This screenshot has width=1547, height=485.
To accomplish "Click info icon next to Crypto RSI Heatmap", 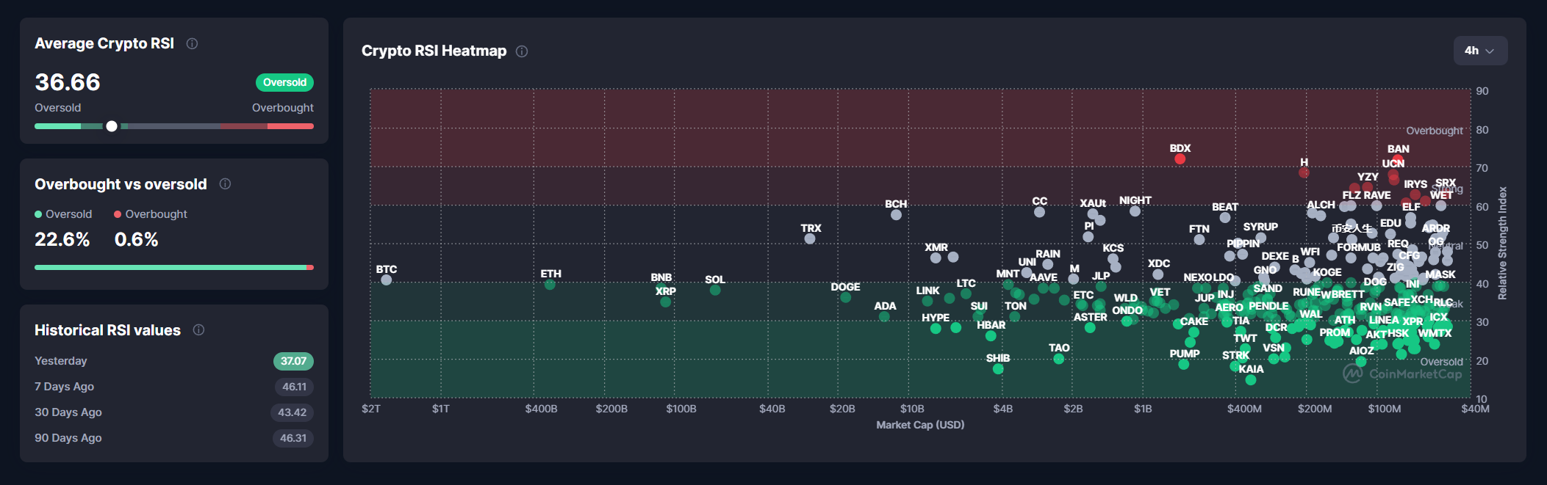I will (x=522, y=51).
